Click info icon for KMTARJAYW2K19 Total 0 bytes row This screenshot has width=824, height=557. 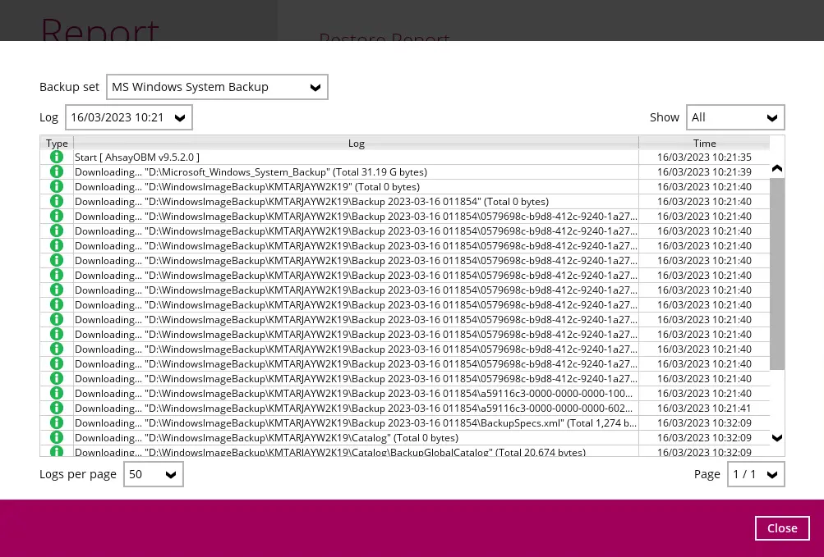click(x=57, y=186)
